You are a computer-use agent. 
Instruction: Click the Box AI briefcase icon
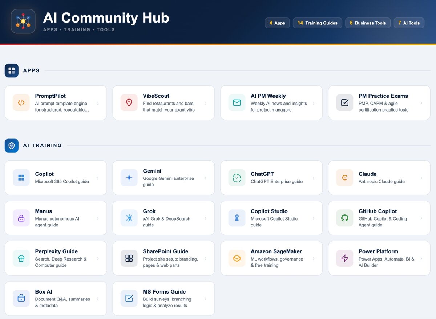21,298
